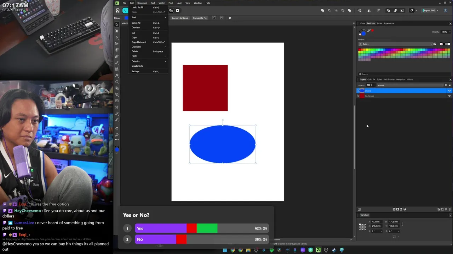Viewport: 453px width, 254px height.
Task: Click the align icon in top toolbar
Action: pos(379,11)
